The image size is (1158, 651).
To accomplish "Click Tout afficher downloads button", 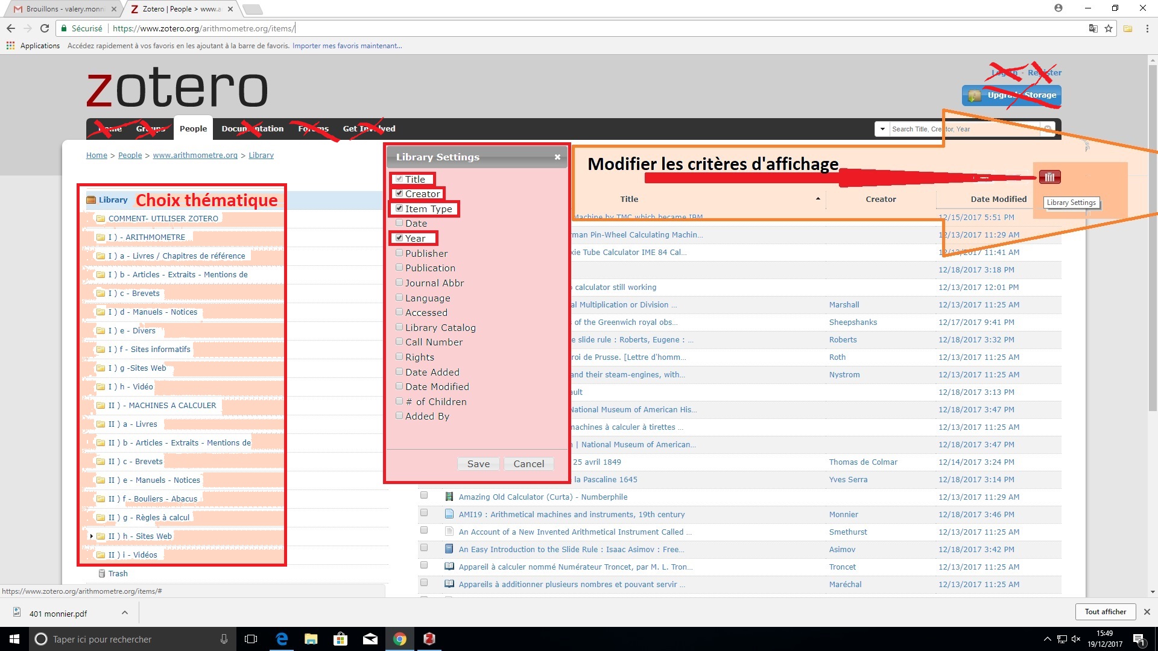I will pos(1105,612).
